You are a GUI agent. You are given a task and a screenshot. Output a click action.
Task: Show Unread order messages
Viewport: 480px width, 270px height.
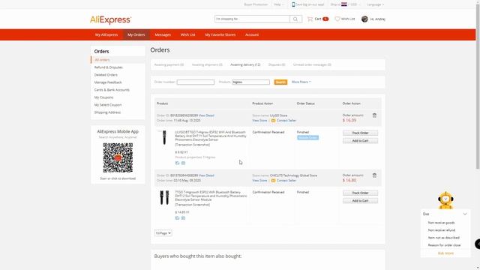pos(312,65)
